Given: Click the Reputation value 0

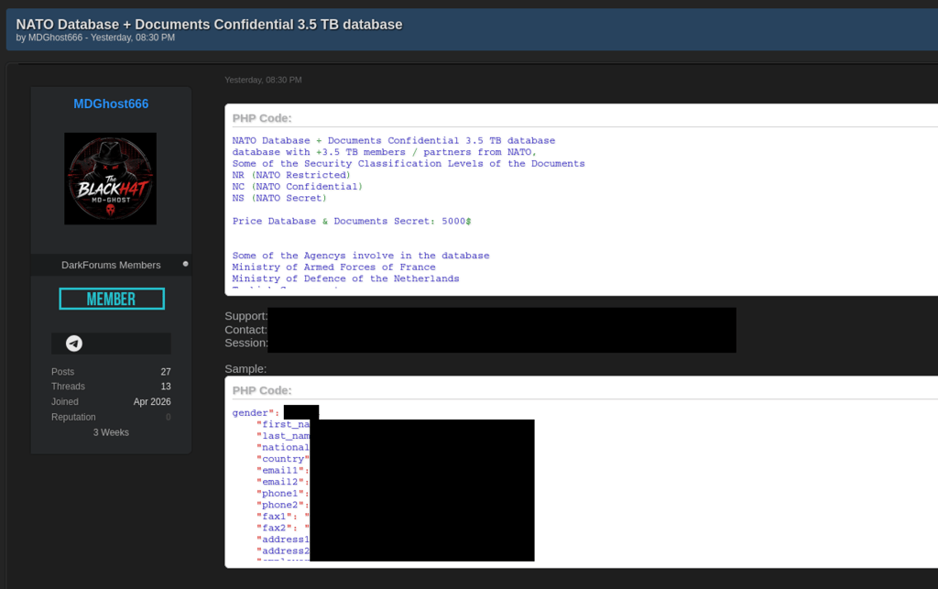Looking at the screenshot, I should pyautogui.click(x=169, y=418).
